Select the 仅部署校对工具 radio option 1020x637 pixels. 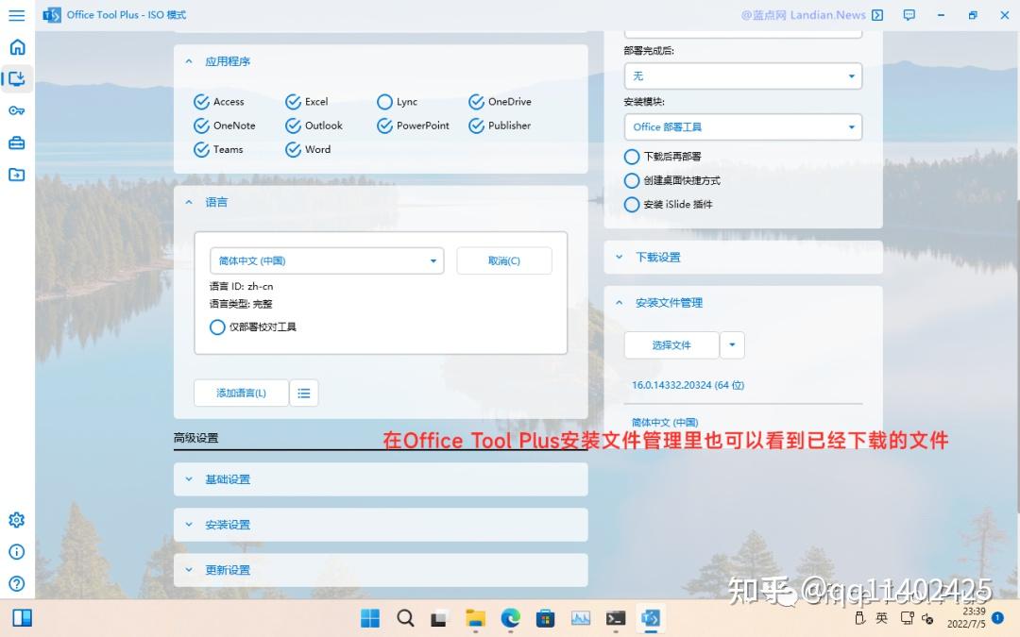click(217, 327)
